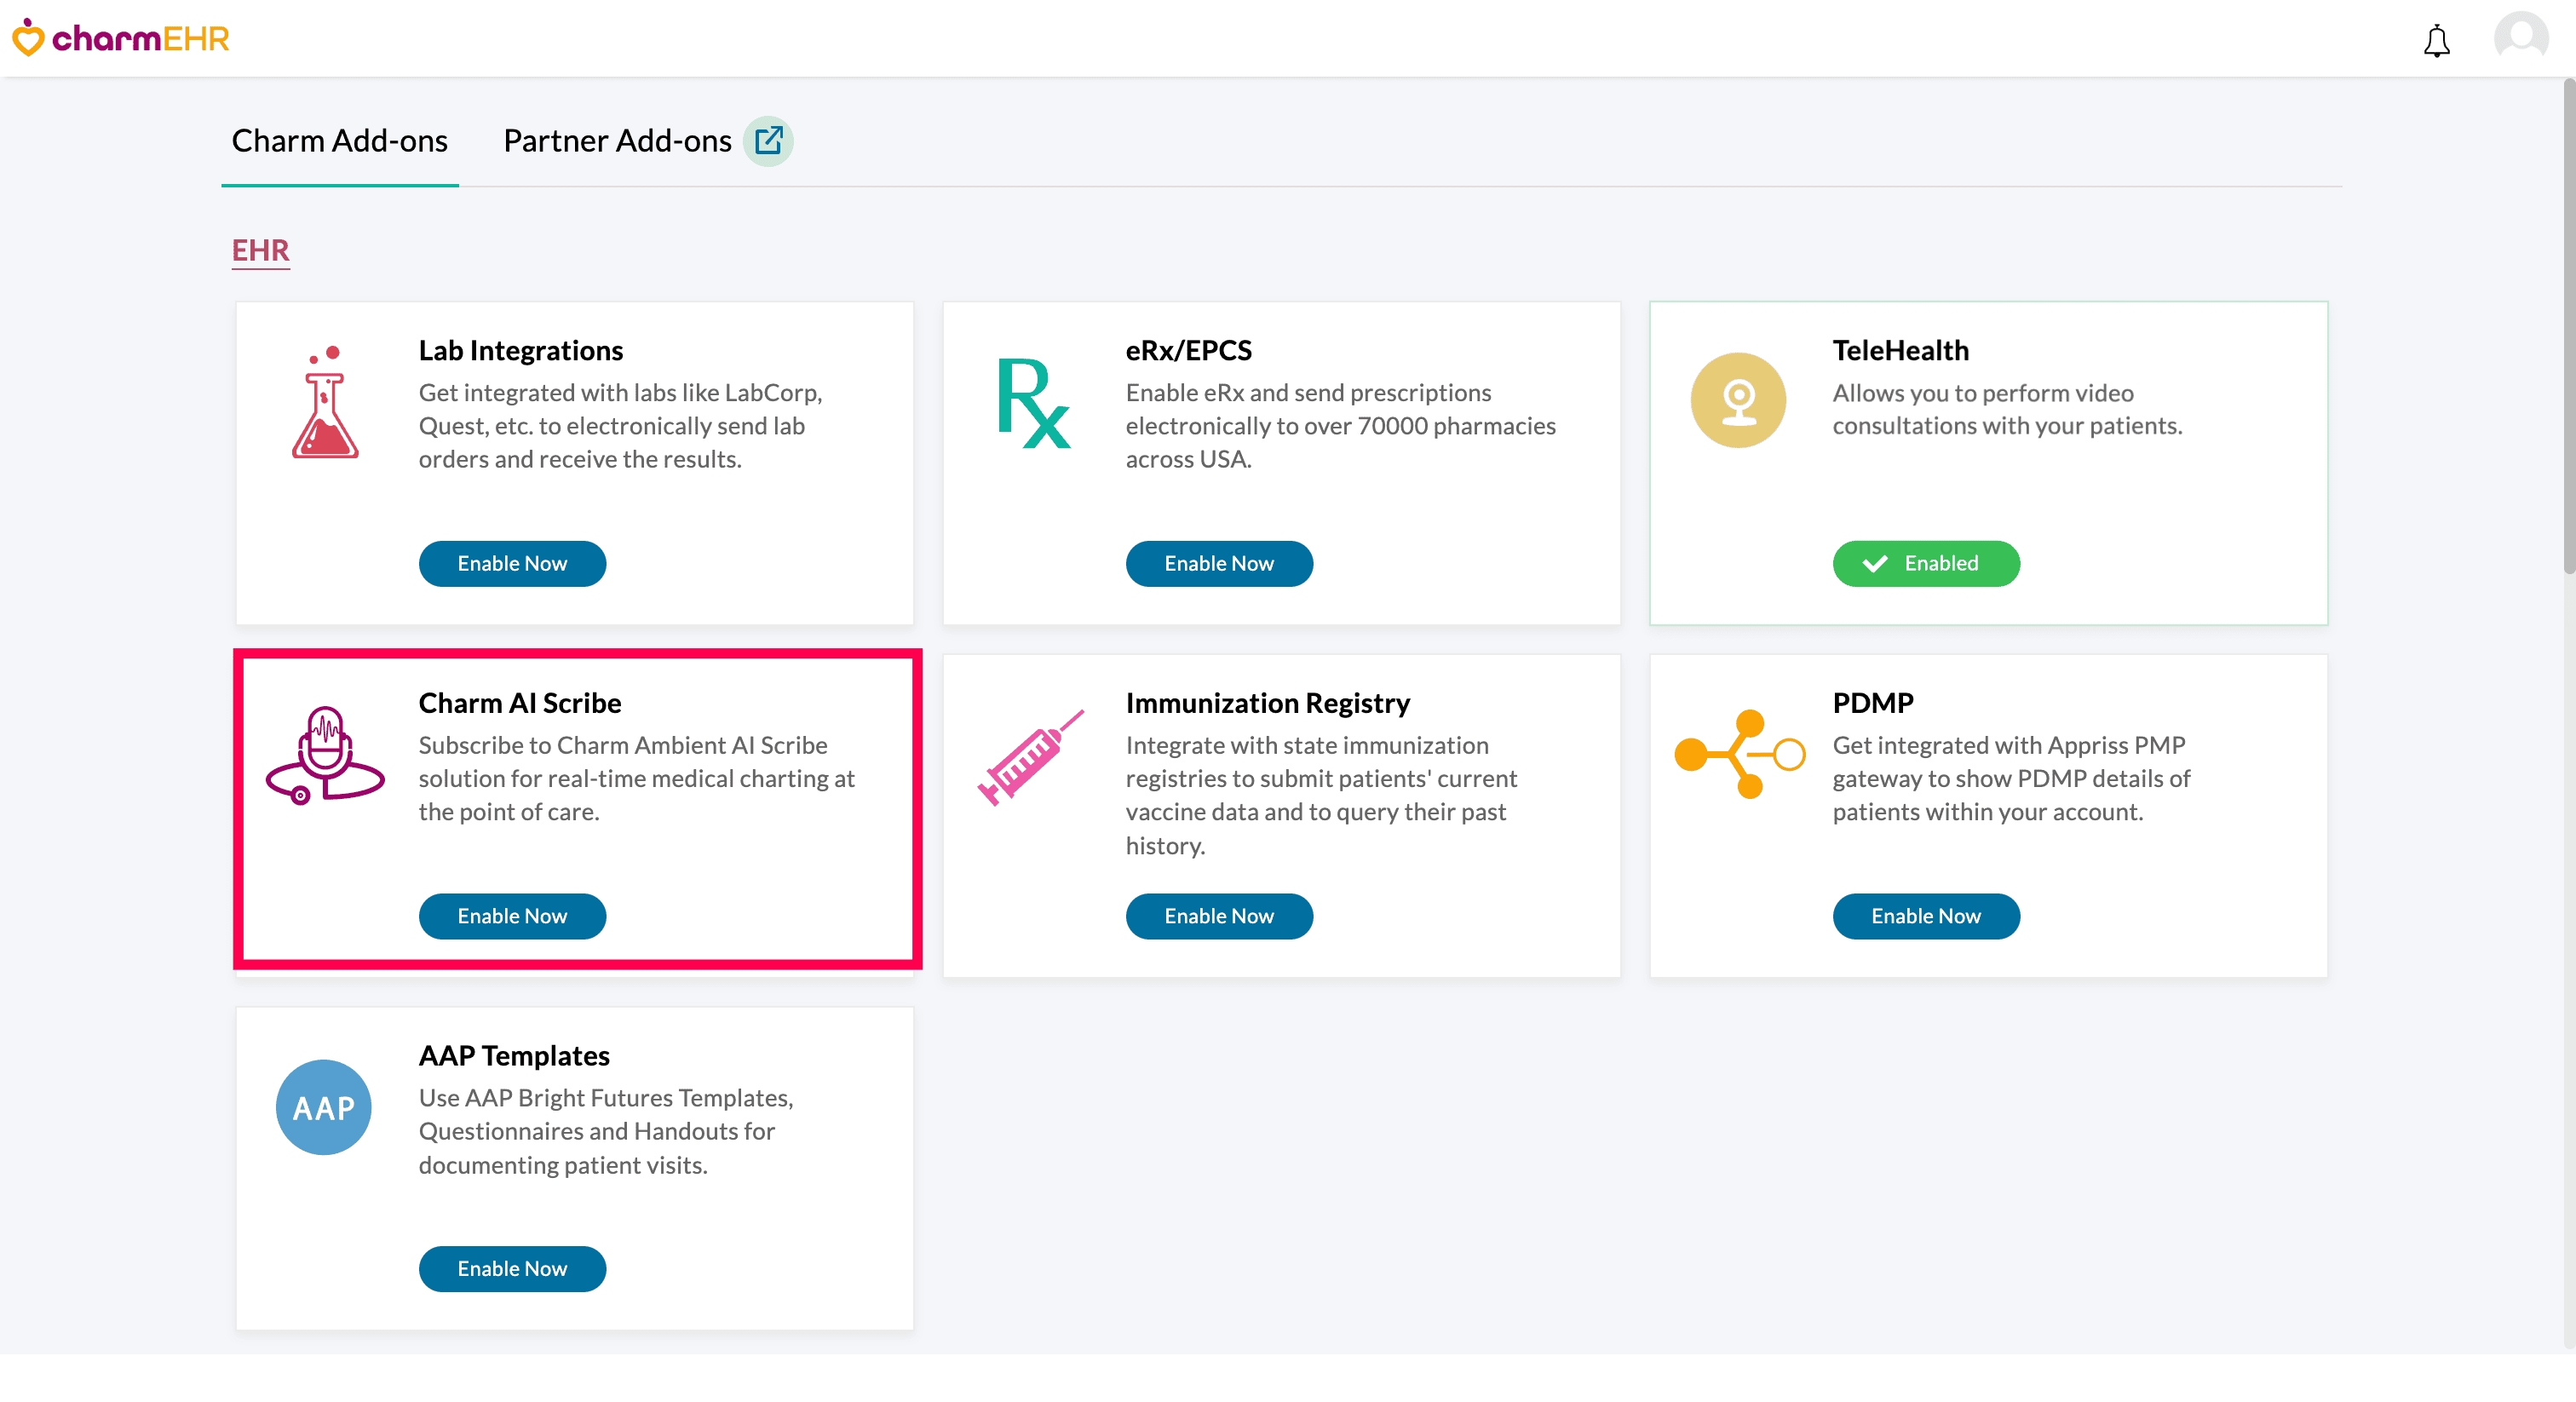Screen dimensions: 2576x1402
Task: Click the charmEHR logo
Action: click(x=121, y=38)
